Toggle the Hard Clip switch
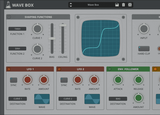 (x=144, y=49)
